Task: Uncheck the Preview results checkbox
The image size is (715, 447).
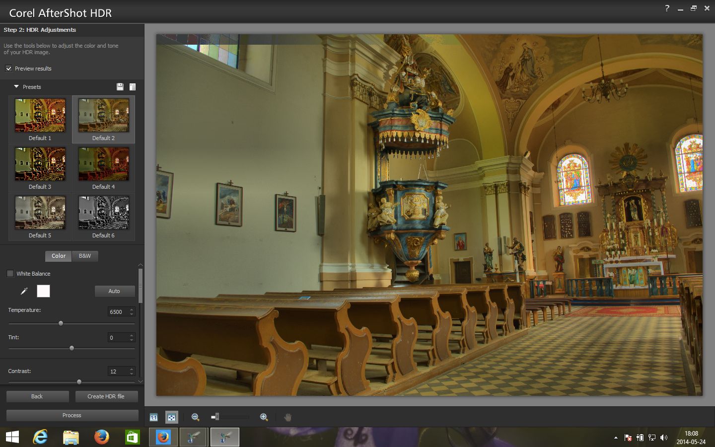Action: pos(9,69)
